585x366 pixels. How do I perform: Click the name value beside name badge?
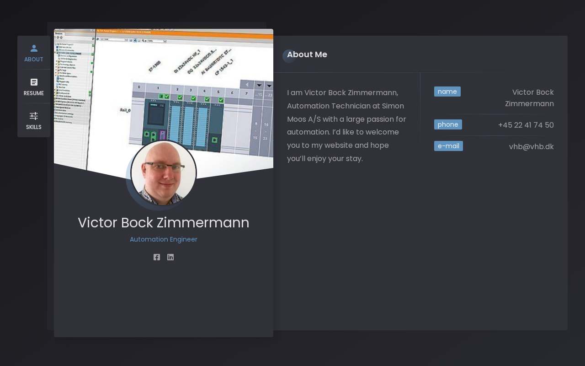pyautogui.click(x=529, y=98)
